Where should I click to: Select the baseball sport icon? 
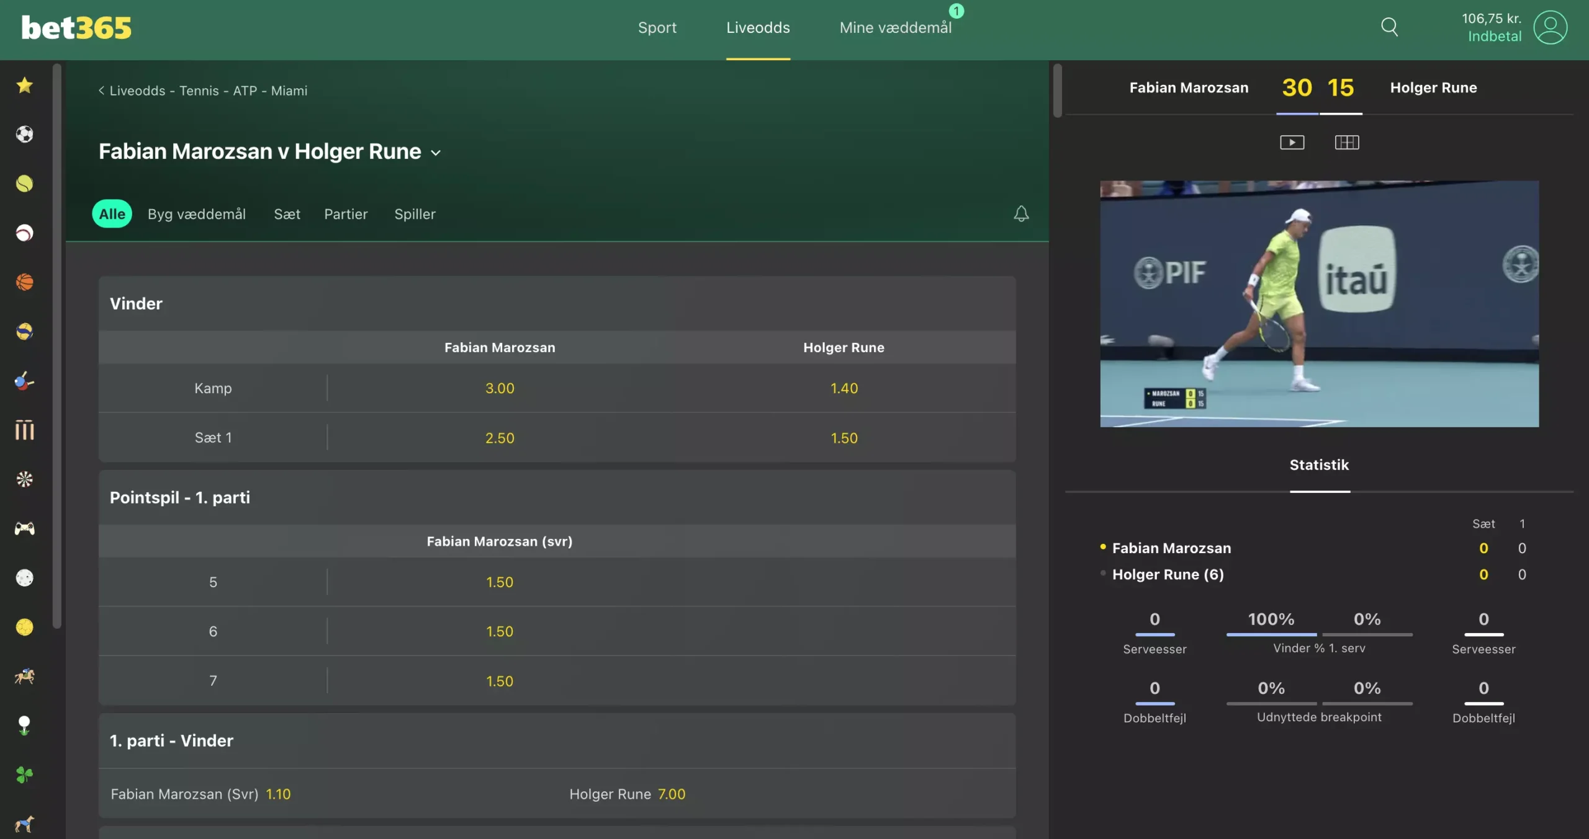(25, 233)
